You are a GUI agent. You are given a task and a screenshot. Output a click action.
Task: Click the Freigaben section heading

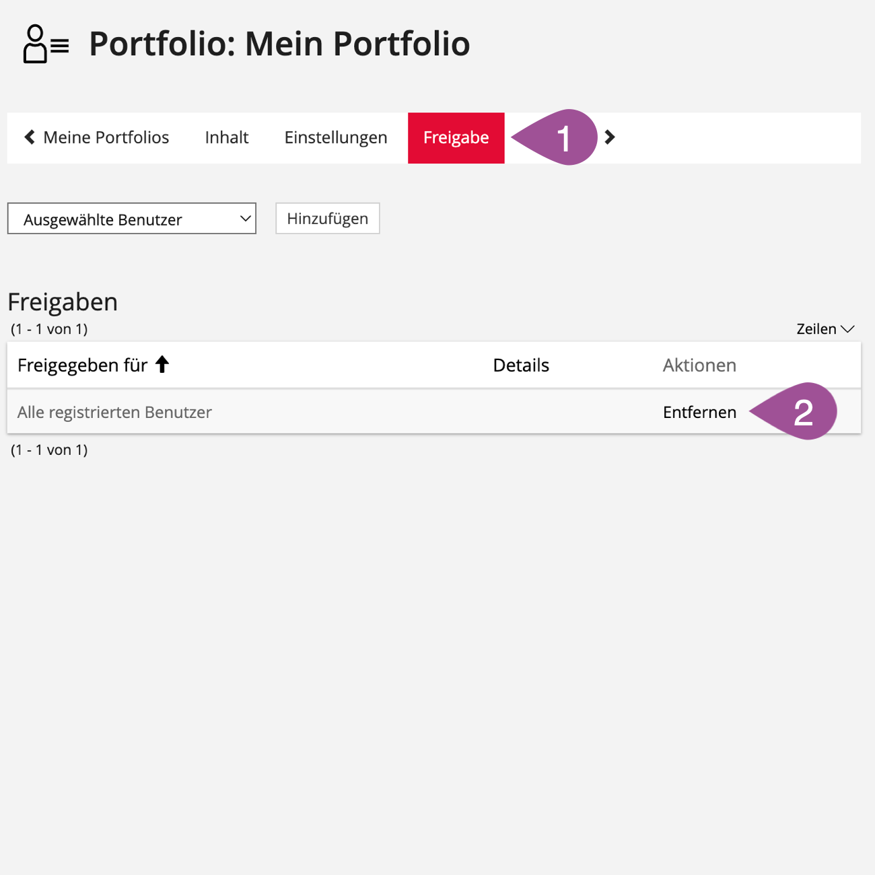pyautogui.click(x=63, y=302)
